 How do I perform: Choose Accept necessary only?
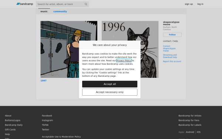tap(110, 92)
